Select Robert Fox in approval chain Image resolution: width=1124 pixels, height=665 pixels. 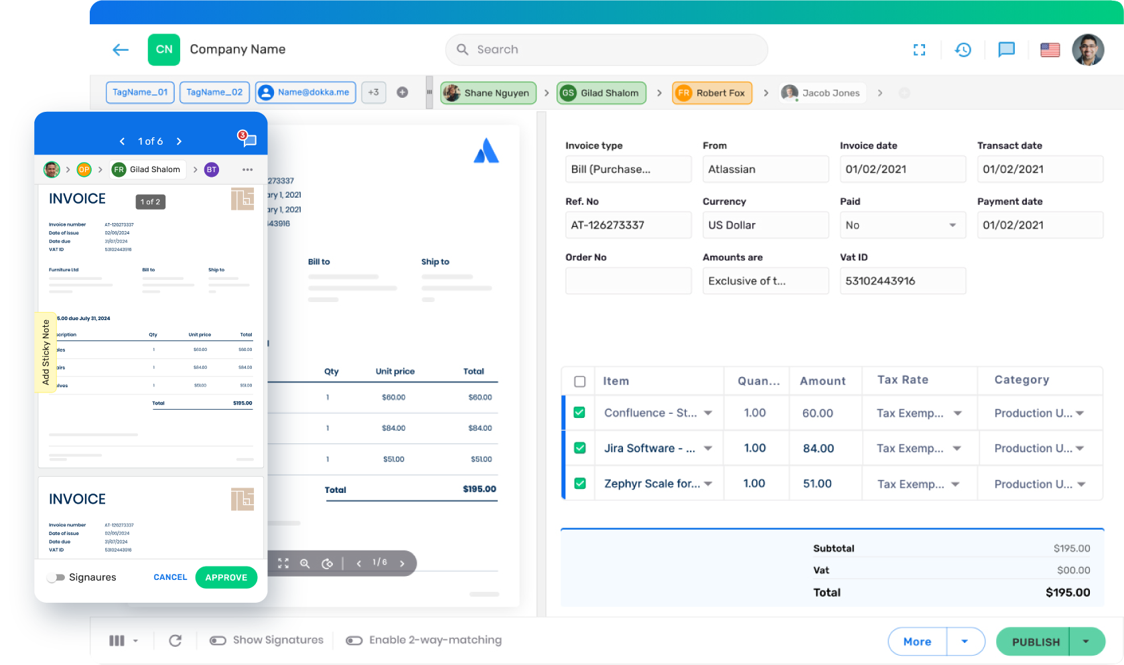[712, 93]
